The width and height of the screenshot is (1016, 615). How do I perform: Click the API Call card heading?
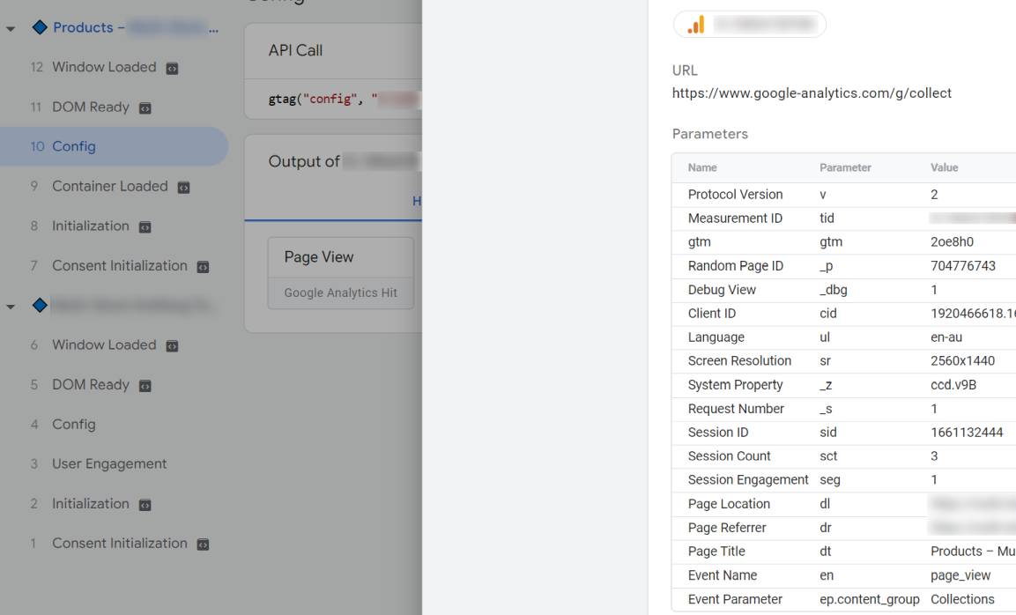tap(295, 50)
